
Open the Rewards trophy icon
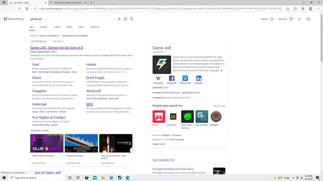pyautogui.click(x=291, y=19)
